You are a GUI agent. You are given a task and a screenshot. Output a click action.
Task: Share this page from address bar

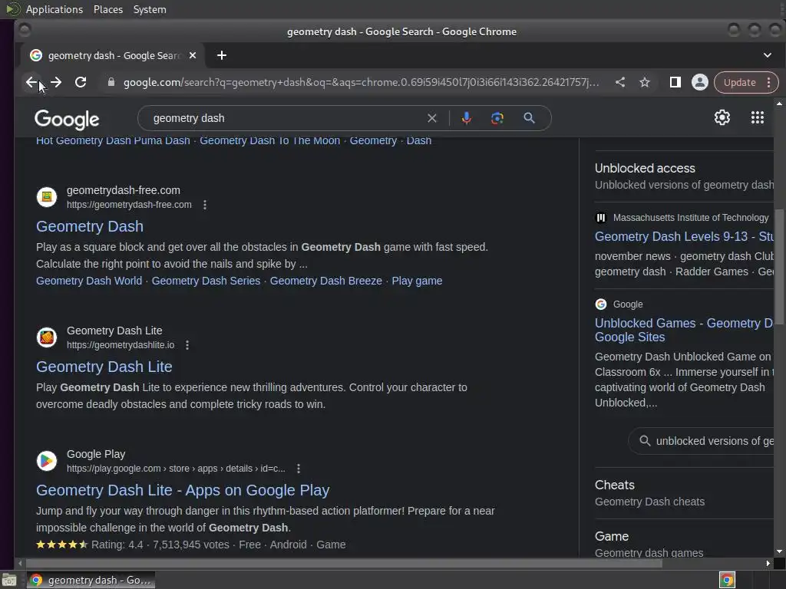pos(620,82)
